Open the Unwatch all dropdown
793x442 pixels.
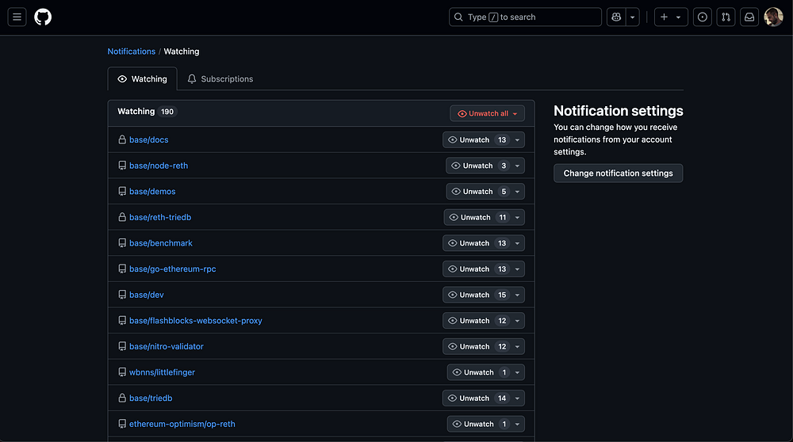(488, 113)
